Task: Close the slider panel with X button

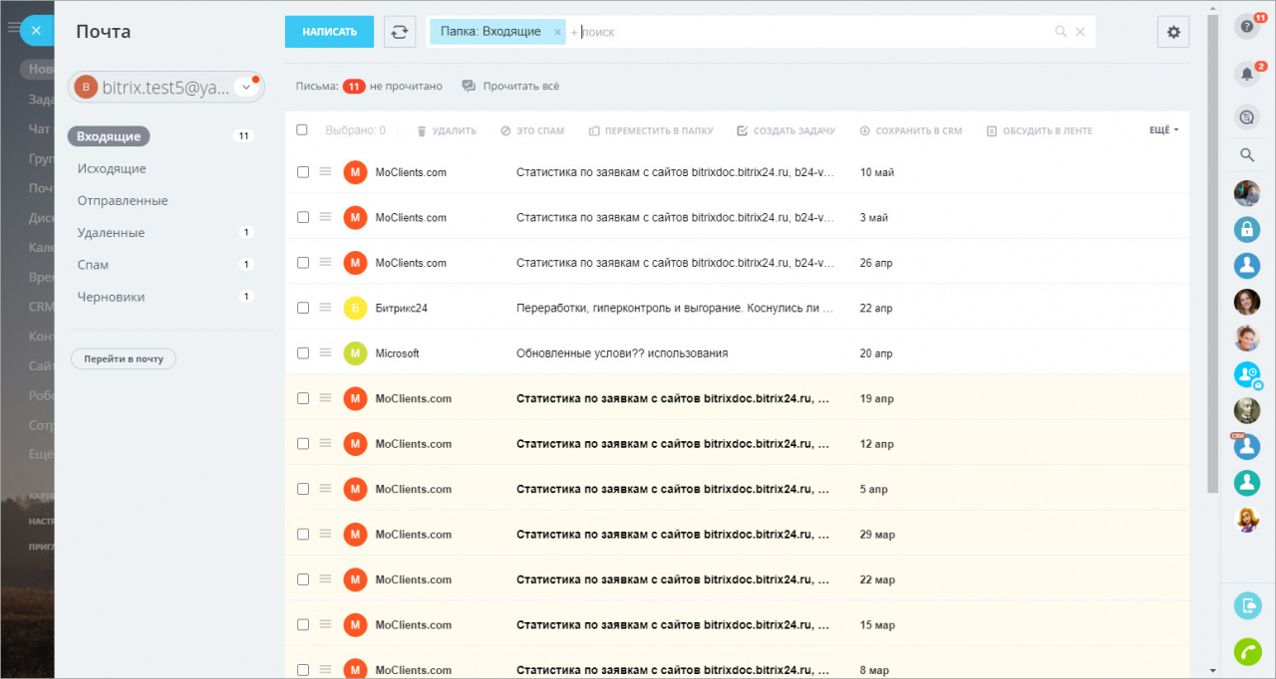Action: pos(36,31)
